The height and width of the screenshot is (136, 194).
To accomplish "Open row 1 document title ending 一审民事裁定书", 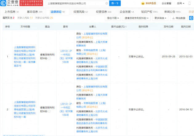I will click(x=25, y=56).
